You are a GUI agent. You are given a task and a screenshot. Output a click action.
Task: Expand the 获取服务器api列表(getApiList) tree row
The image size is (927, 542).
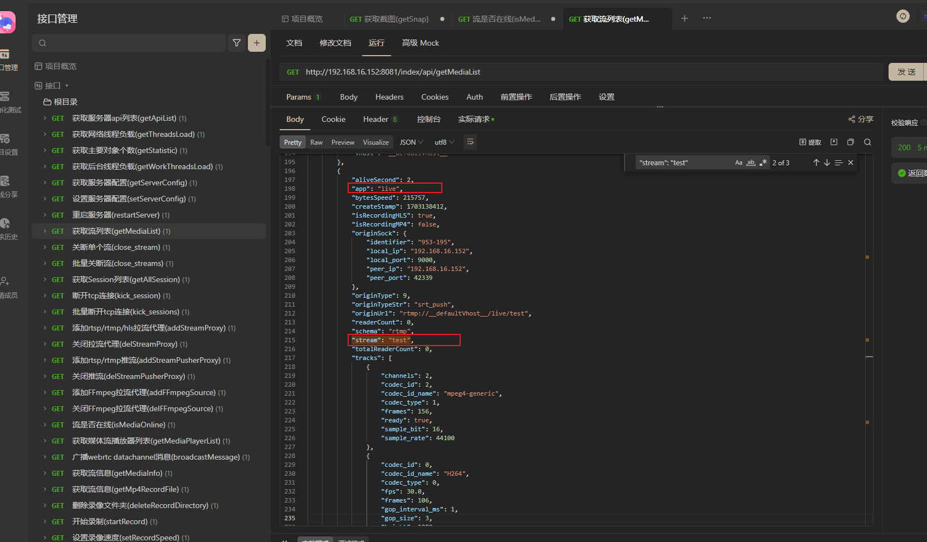click(45, 118)
